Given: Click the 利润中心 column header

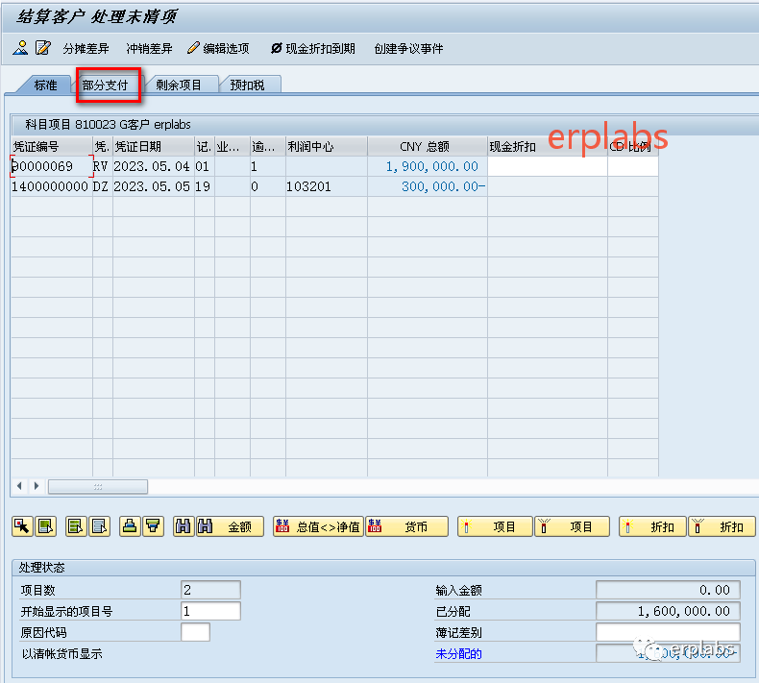Looking at the screenshot, I should coord(327,147).
